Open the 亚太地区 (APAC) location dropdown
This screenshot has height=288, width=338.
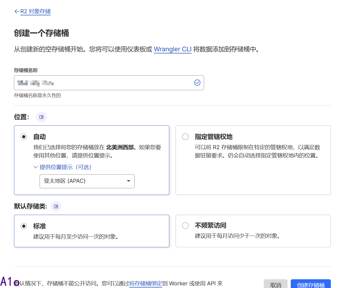tap(87, 181)
